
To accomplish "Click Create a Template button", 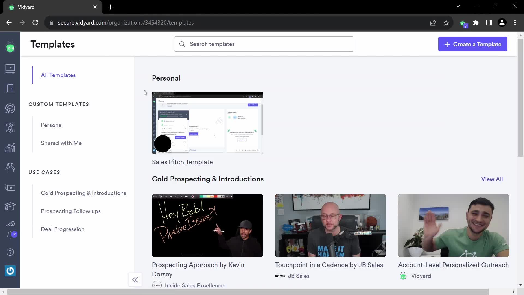I will (472, 44).
